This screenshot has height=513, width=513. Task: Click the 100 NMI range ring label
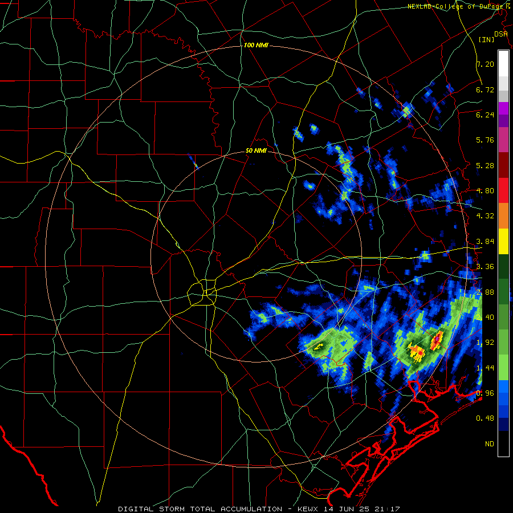(x=256, y=45)
